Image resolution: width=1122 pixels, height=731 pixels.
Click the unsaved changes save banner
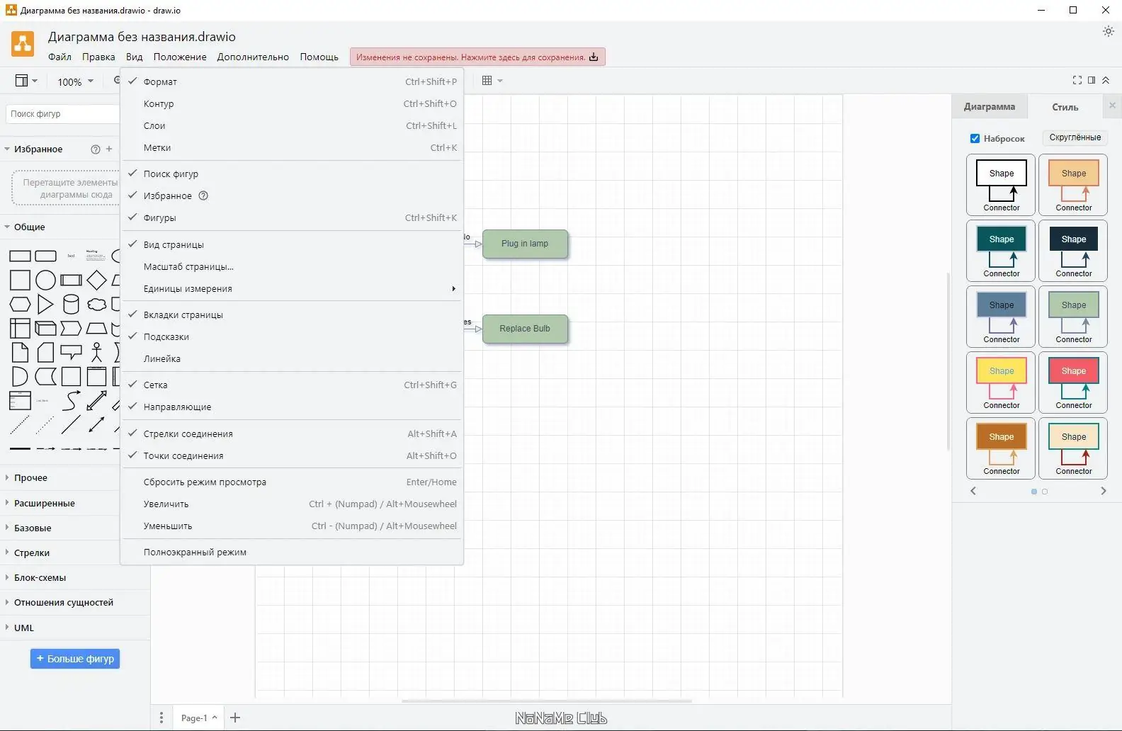477,57
